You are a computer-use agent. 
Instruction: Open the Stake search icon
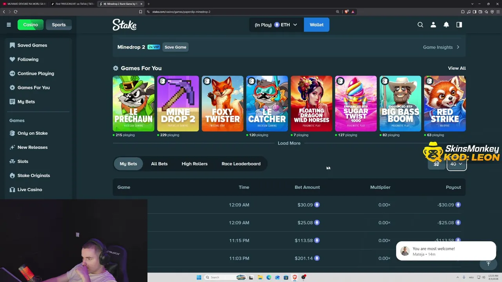click(420, 25)
